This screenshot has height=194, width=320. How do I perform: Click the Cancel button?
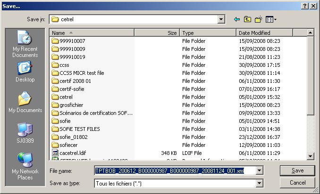297,182
